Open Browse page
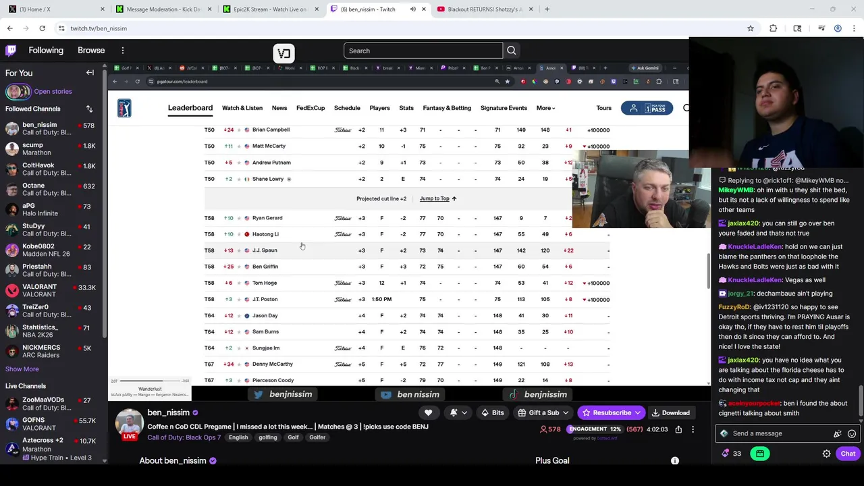 click(x=91, y=51)
